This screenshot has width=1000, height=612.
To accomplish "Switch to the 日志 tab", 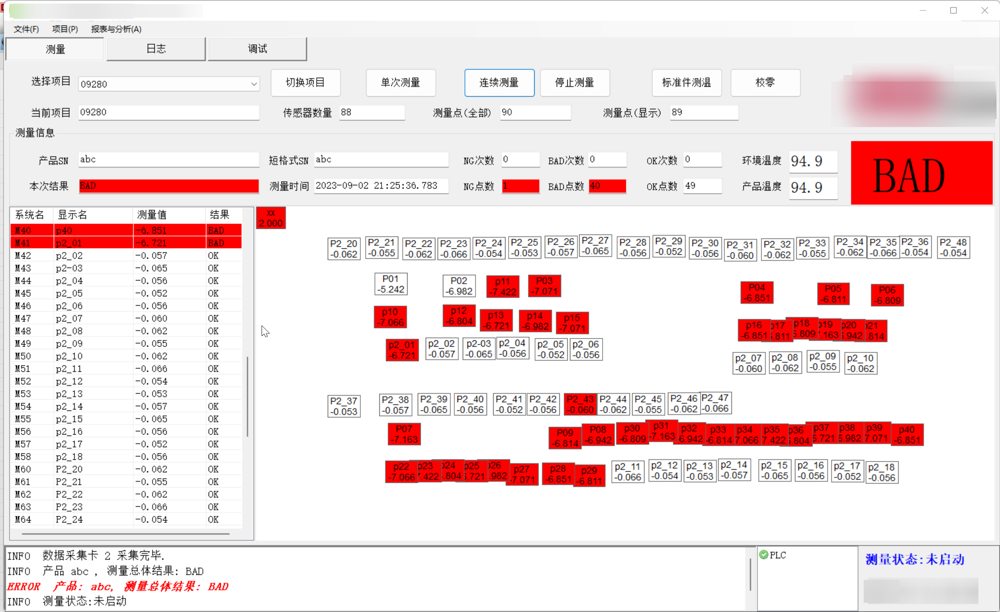I will coord(155,49).
